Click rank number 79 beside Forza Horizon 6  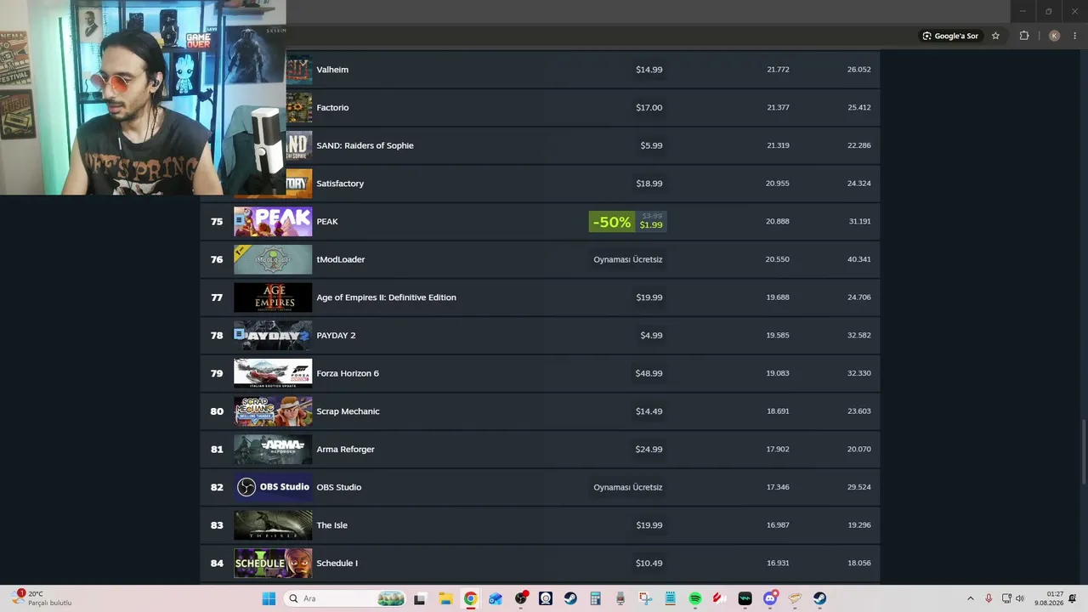pyautogui.click(x=217, y=373)
